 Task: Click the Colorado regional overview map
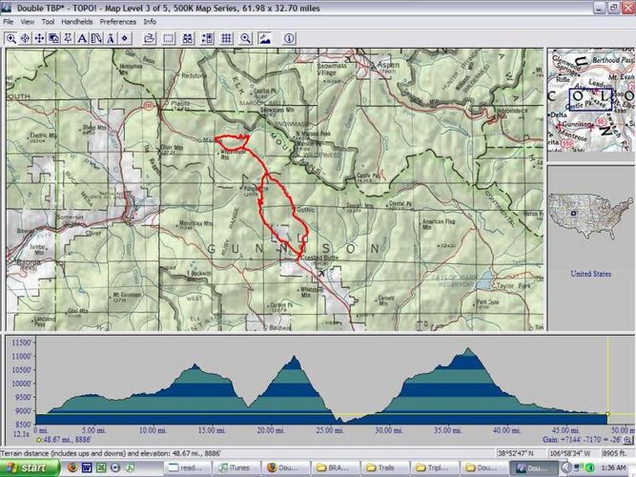coord(591,99)
